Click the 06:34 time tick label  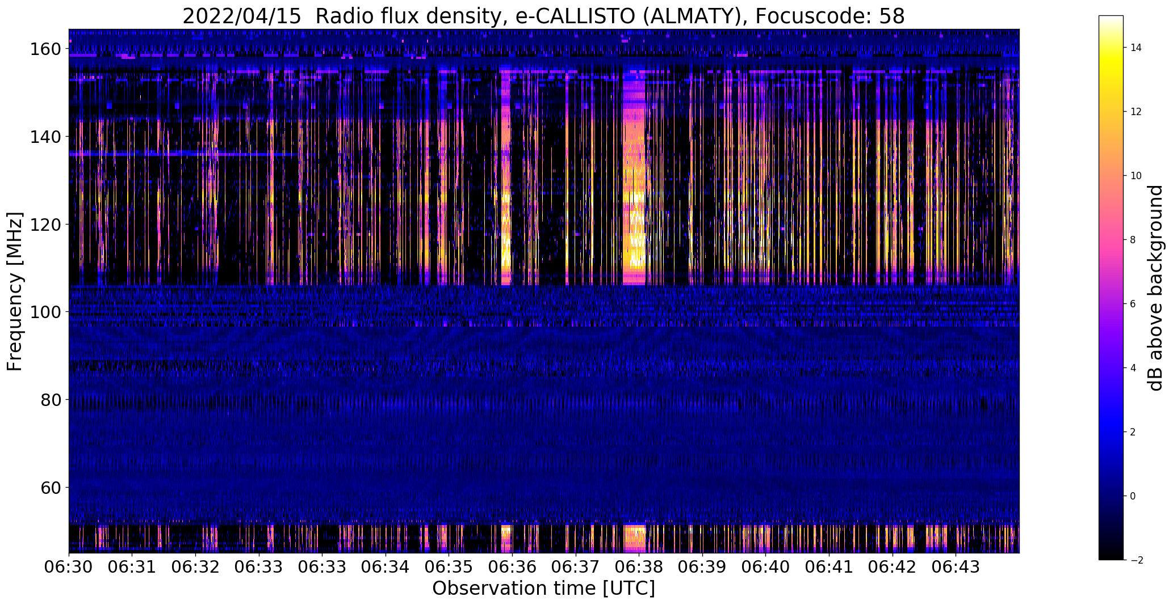(x=386, y=567)
